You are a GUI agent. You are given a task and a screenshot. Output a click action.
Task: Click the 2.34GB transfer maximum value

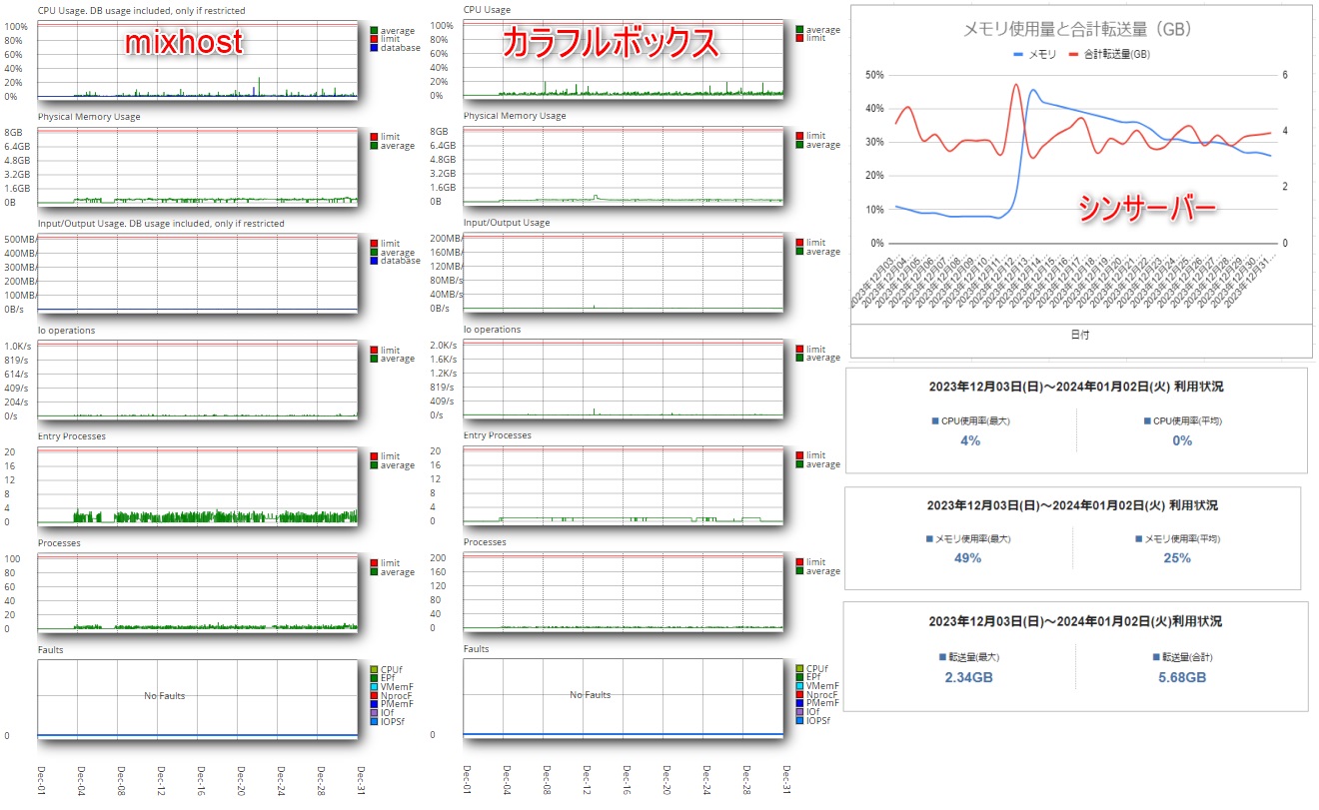pyautogui.click(x=968, y=678)
